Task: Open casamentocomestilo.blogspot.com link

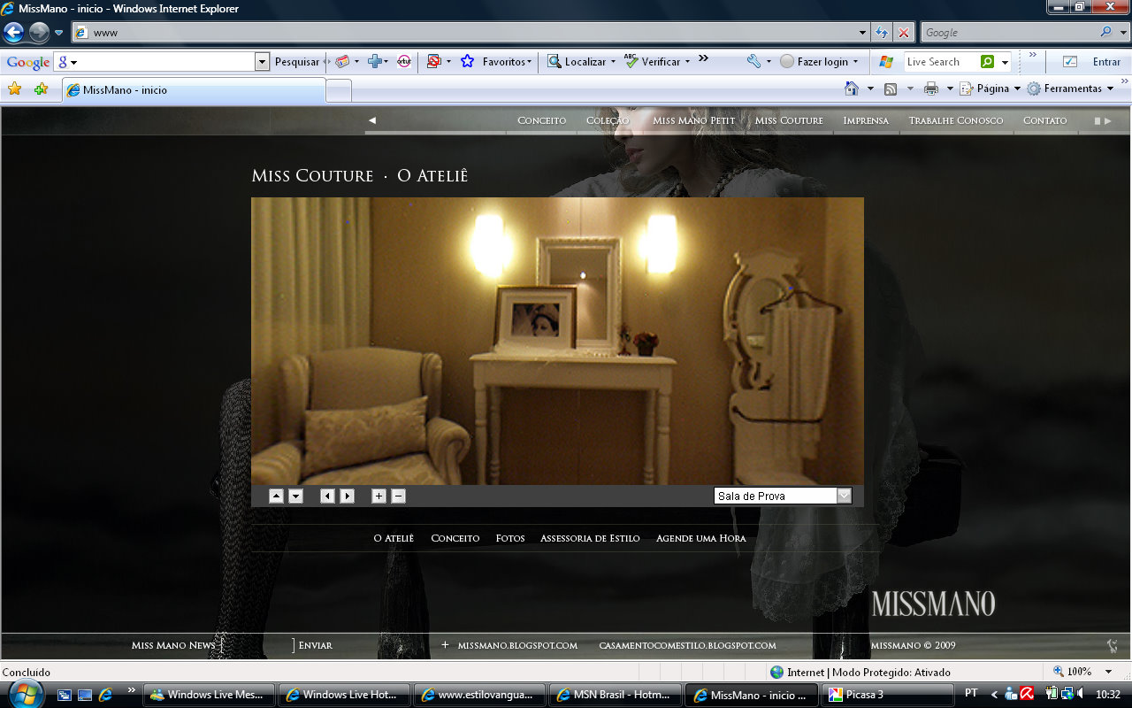Action: pos(687,645)
